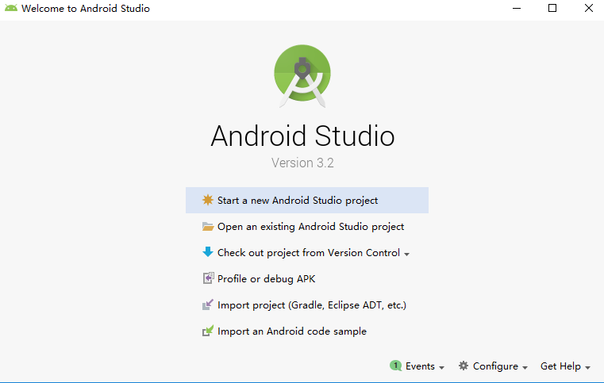Screen dimensions: 604x383
Task: Start a new Android Studio project
Action: (x=307, y=200)
